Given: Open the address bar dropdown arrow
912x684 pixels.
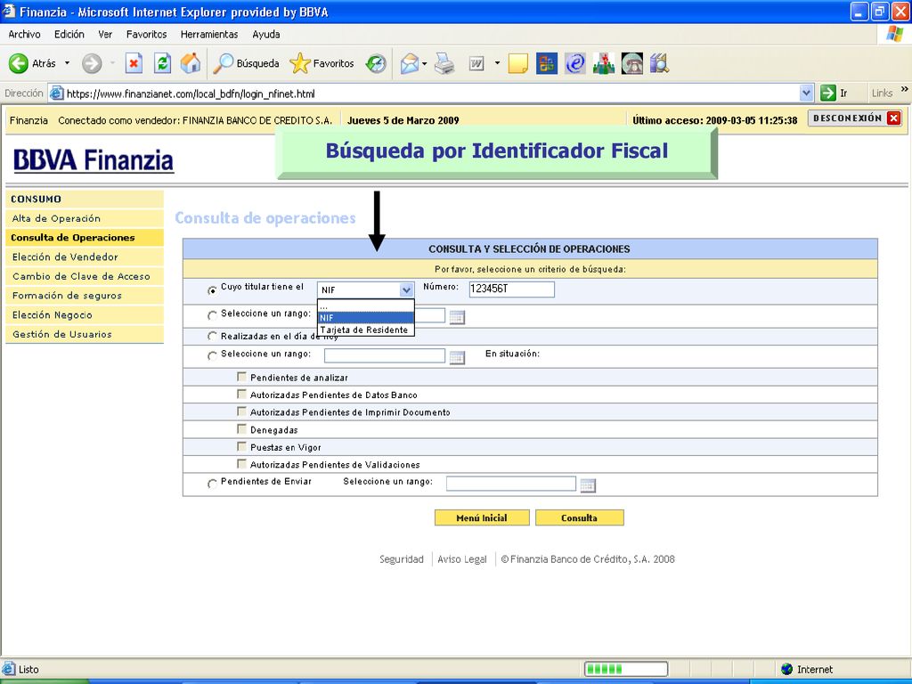Looking at the screenshot, I should coord(806,93).
